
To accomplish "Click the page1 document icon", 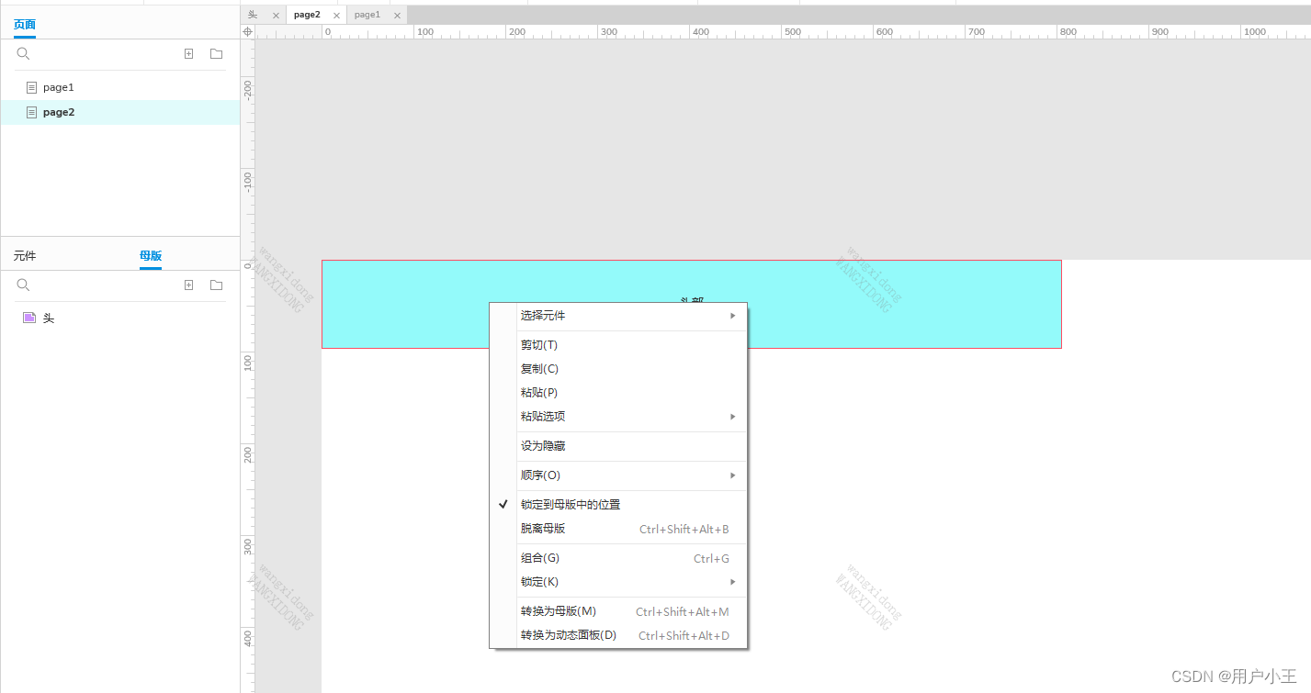I will click(x=31, y=87).
